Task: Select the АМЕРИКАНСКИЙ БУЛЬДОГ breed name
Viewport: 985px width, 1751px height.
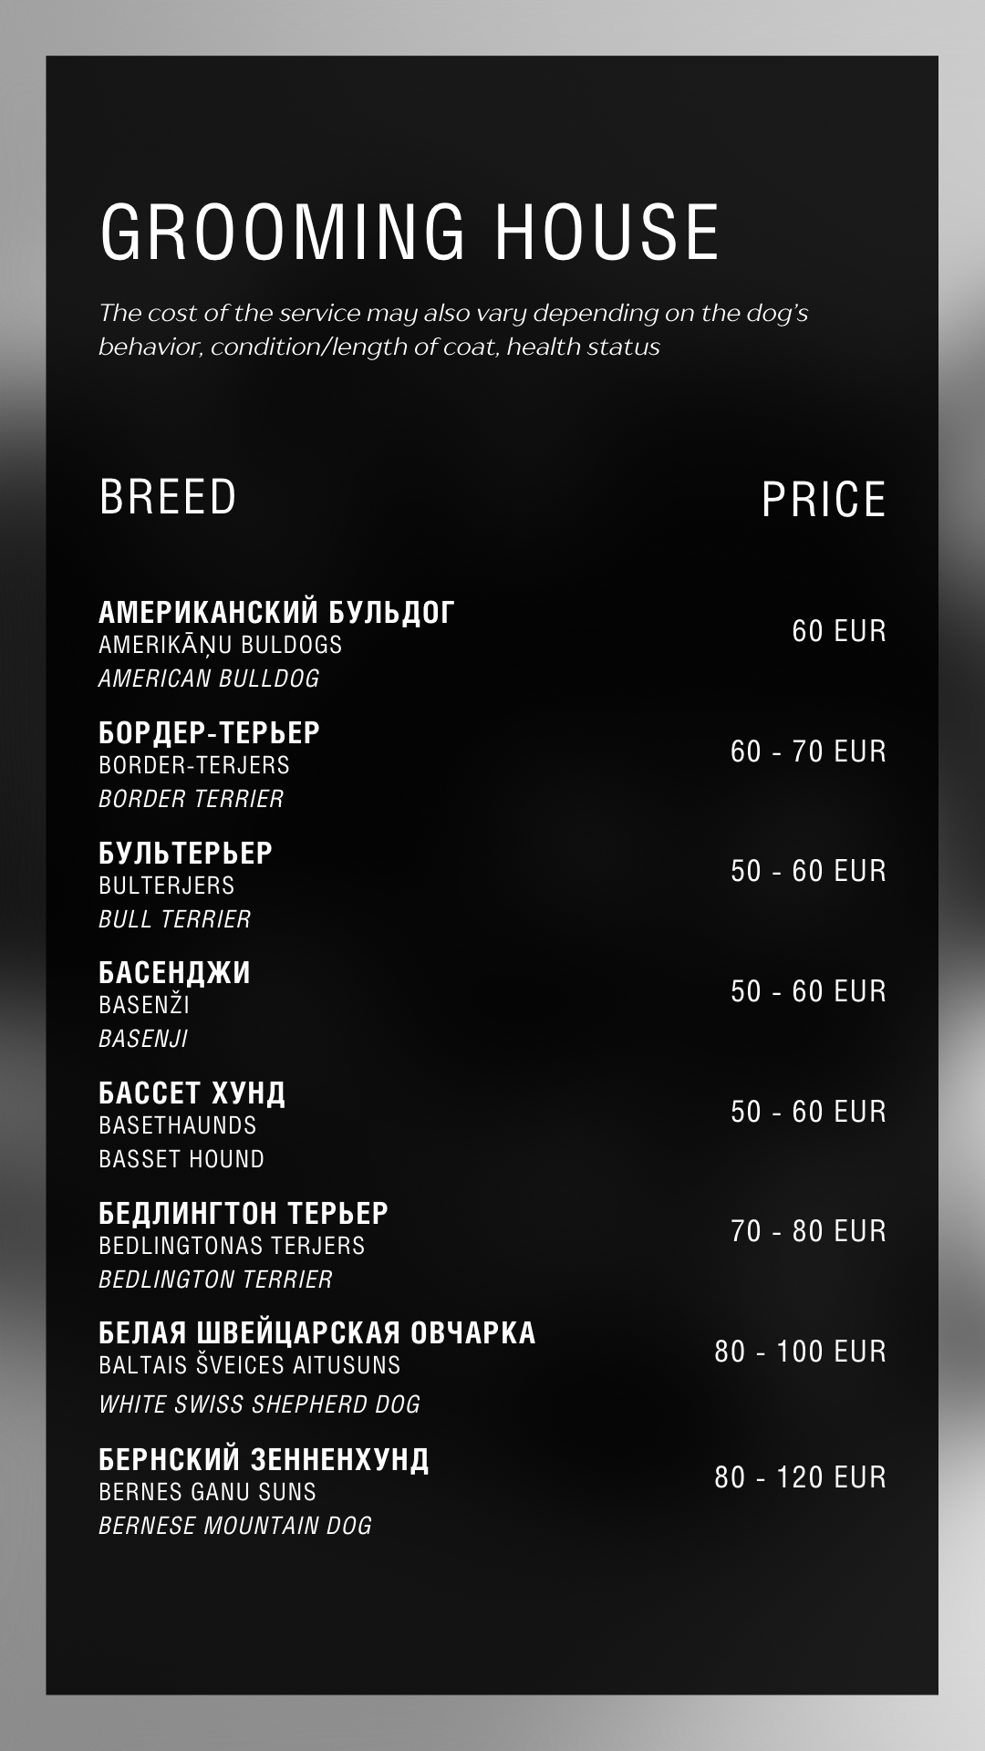Action: 276,612
